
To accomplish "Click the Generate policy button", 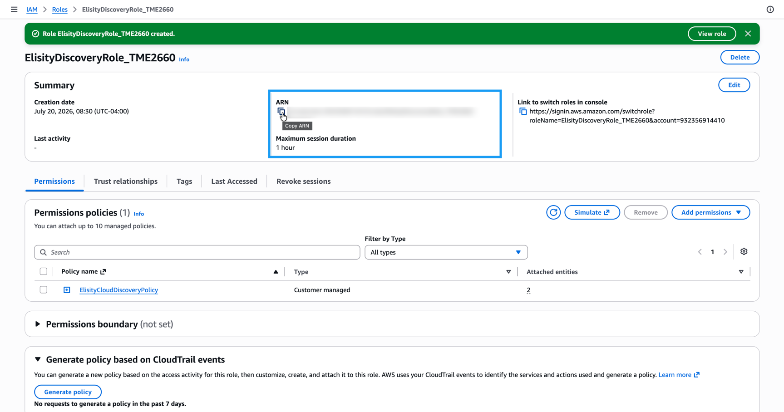I will (x=68, y=392).
